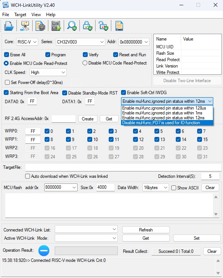Open the Data Width 16bytes dropdown
The width and height of the screenshot is (223, 278).
(x=156, y=188)
